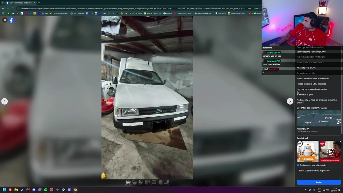Select 'Ituzaingó, BA' location text
This screenshot has height=193, width=343.
303,129
